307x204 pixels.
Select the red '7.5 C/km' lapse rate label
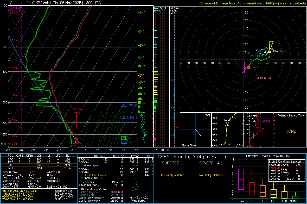click(78, 109)
